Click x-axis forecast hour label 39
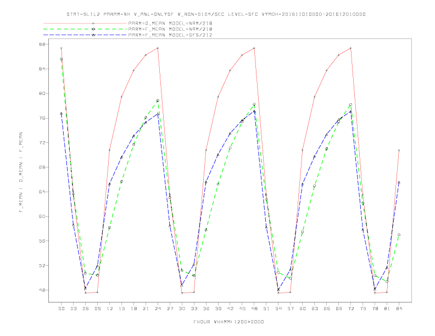 click(219, 309)
